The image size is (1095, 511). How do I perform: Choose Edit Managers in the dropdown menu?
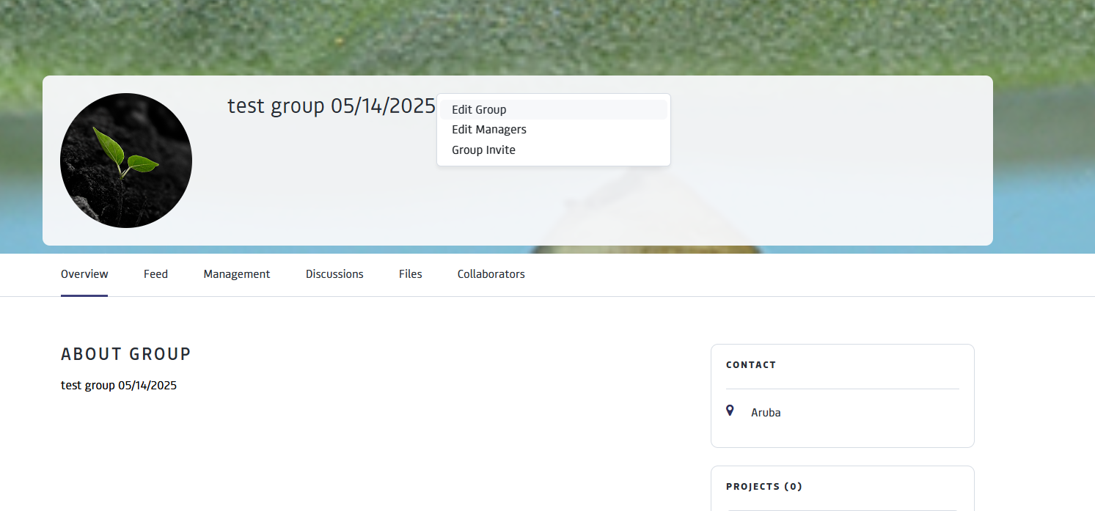[x=488, y=130]
